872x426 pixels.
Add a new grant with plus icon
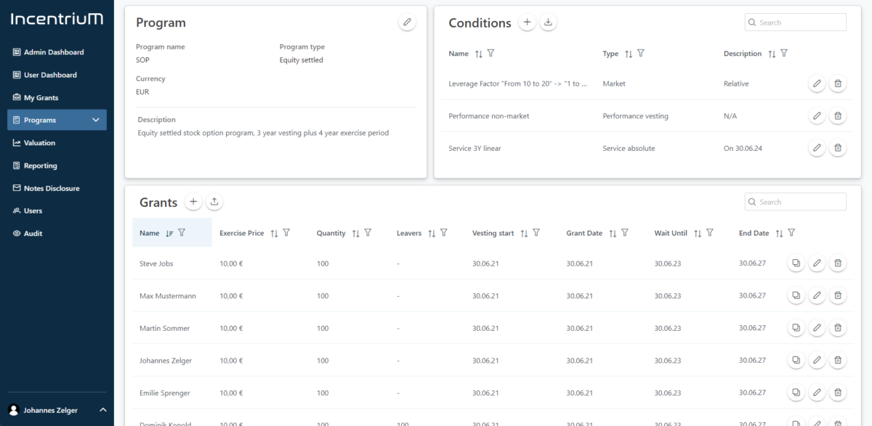pos(193,202)
